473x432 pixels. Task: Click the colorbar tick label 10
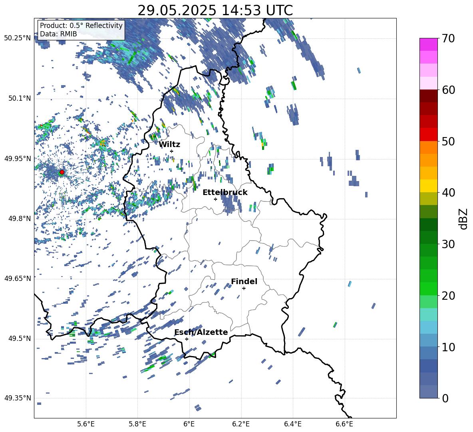448,347
